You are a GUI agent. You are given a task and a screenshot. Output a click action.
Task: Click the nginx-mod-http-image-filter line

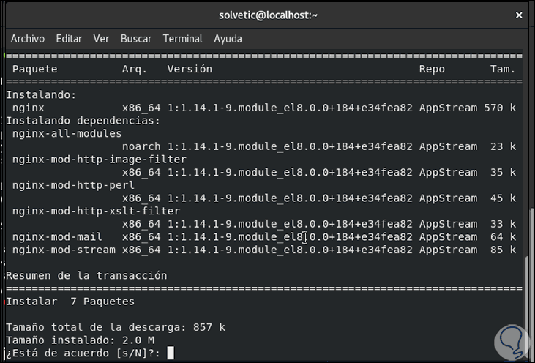point(99,160)
